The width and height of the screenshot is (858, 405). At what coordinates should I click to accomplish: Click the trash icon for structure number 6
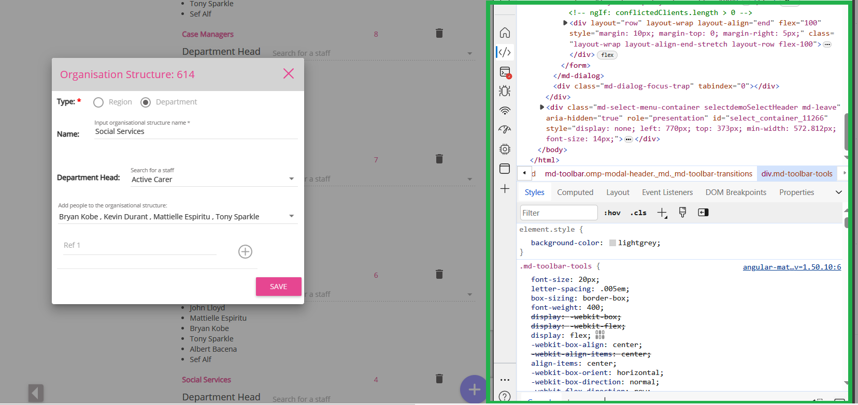click(x=439, y=274)
